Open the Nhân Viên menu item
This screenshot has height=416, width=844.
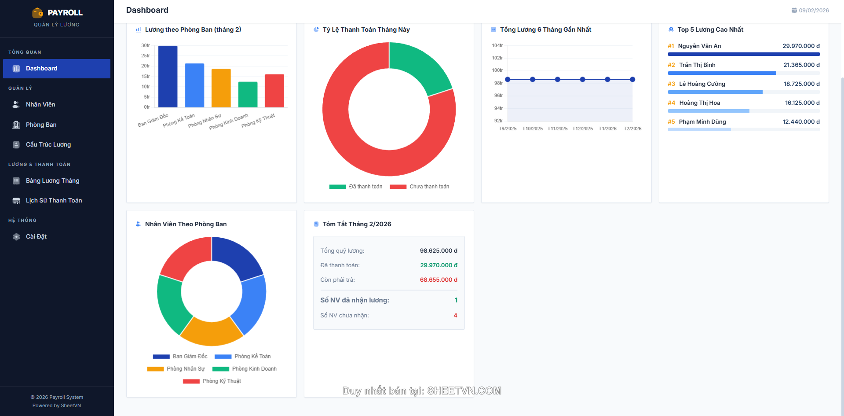(x=40, y=105)
